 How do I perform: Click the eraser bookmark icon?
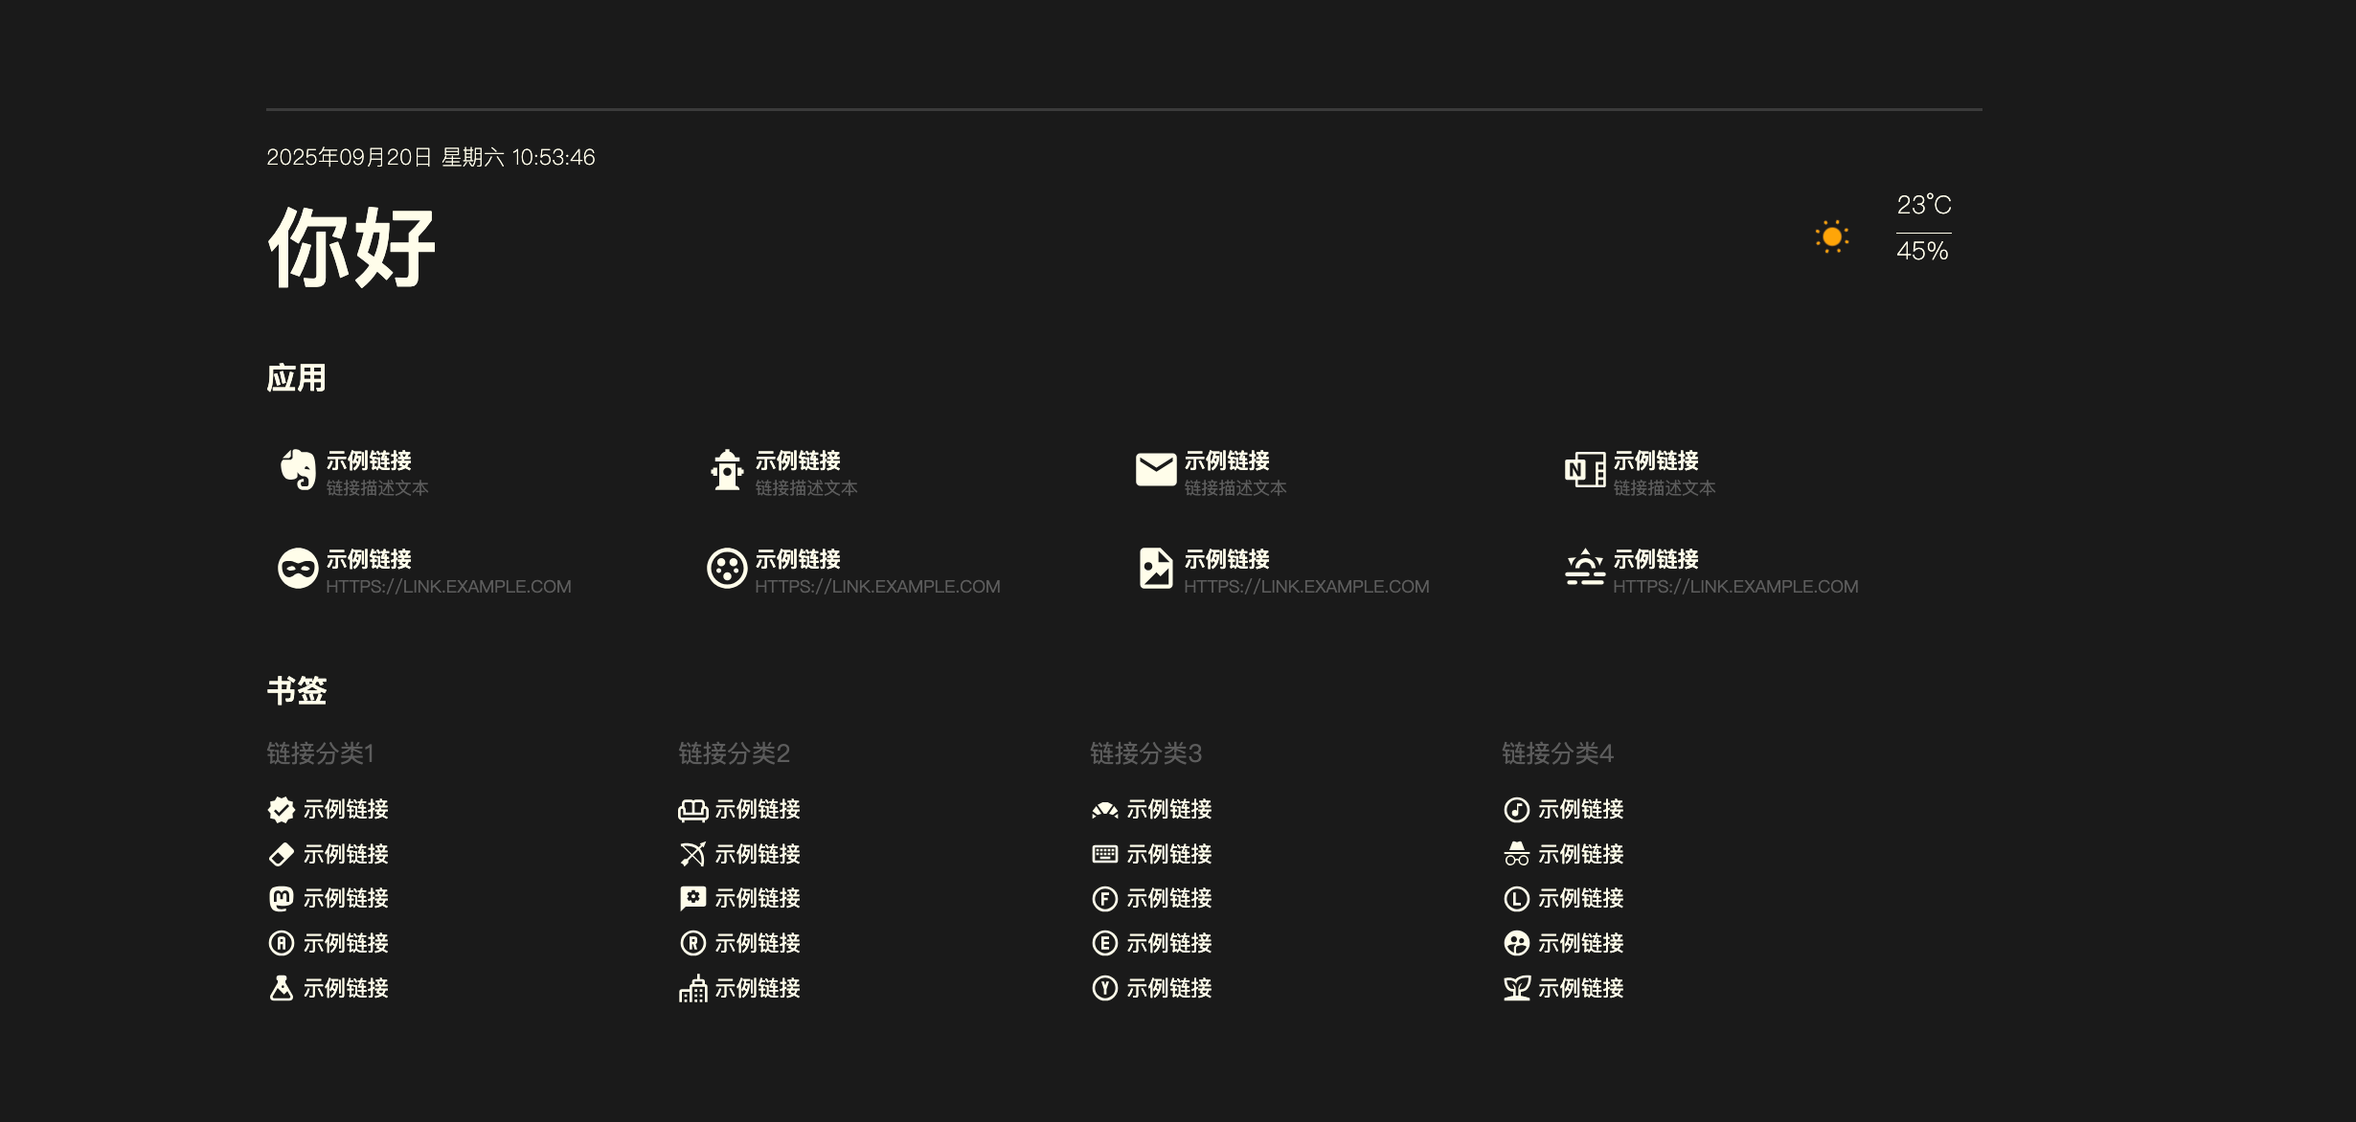tap(281, 854)
